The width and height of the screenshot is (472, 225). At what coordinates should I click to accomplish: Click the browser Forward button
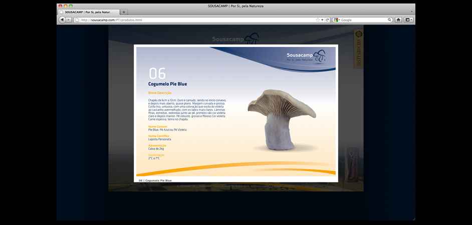coord(69,20)
